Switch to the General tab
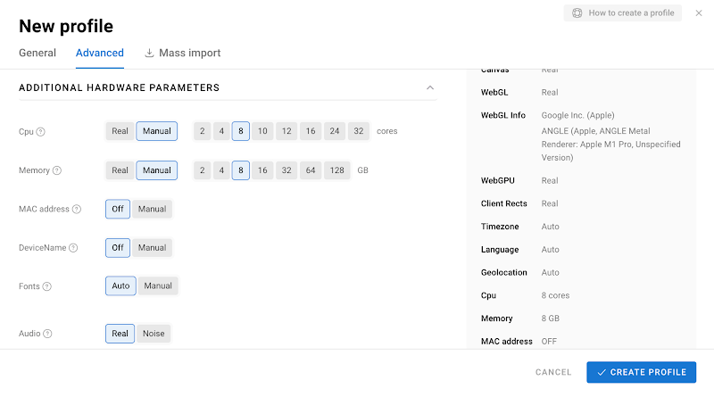This screenshot has height=397, width=714. [37, 53]
